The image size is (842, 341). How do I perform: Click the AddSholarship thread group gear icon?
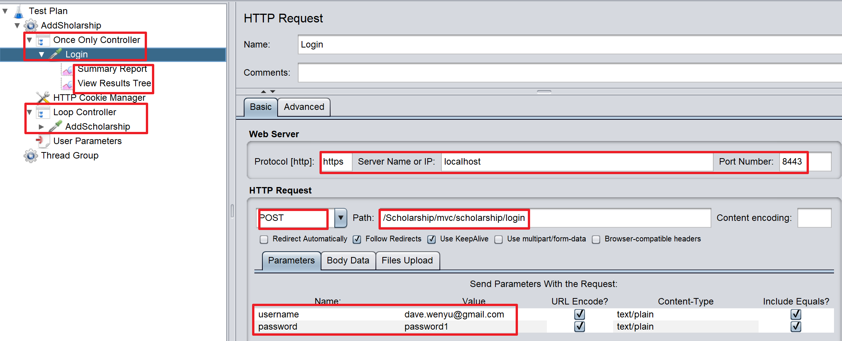[31, 26]
